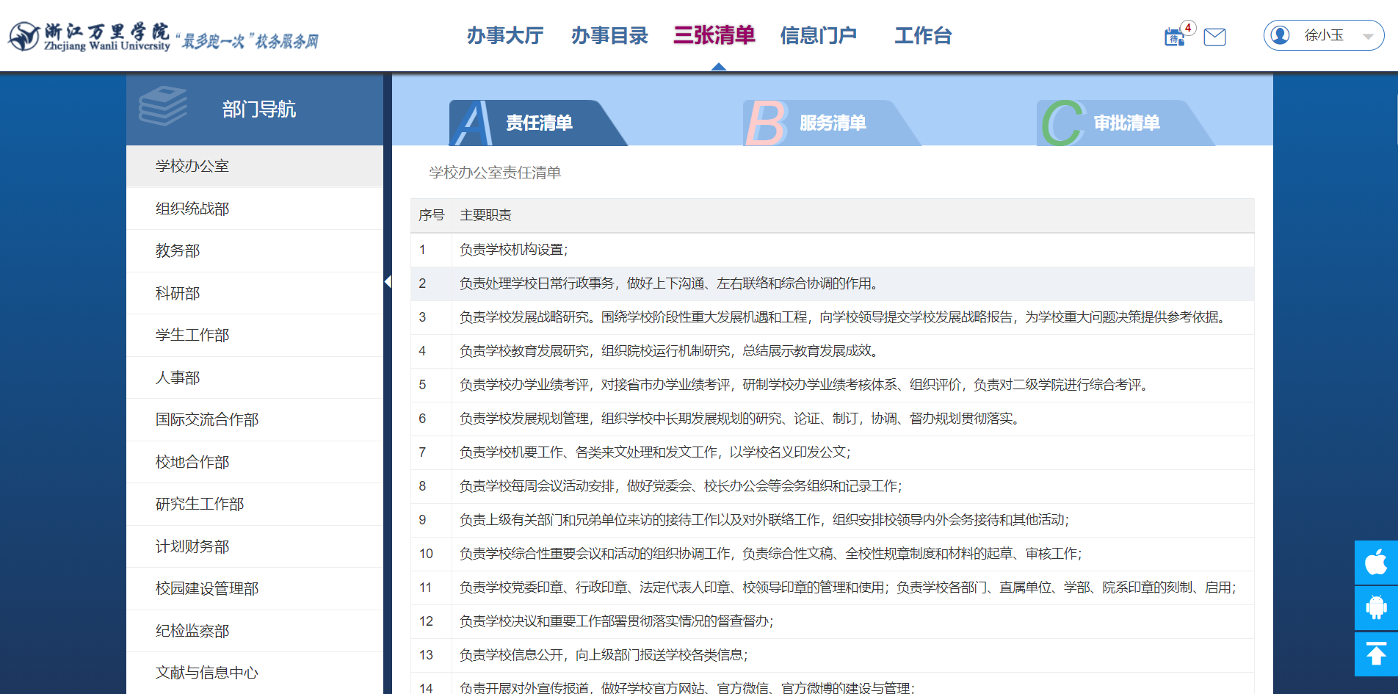The width and height of the screenshot is (1398, 694).
Task: Click row 2 about 日常行政事务 in table
Action: [668, 283]
